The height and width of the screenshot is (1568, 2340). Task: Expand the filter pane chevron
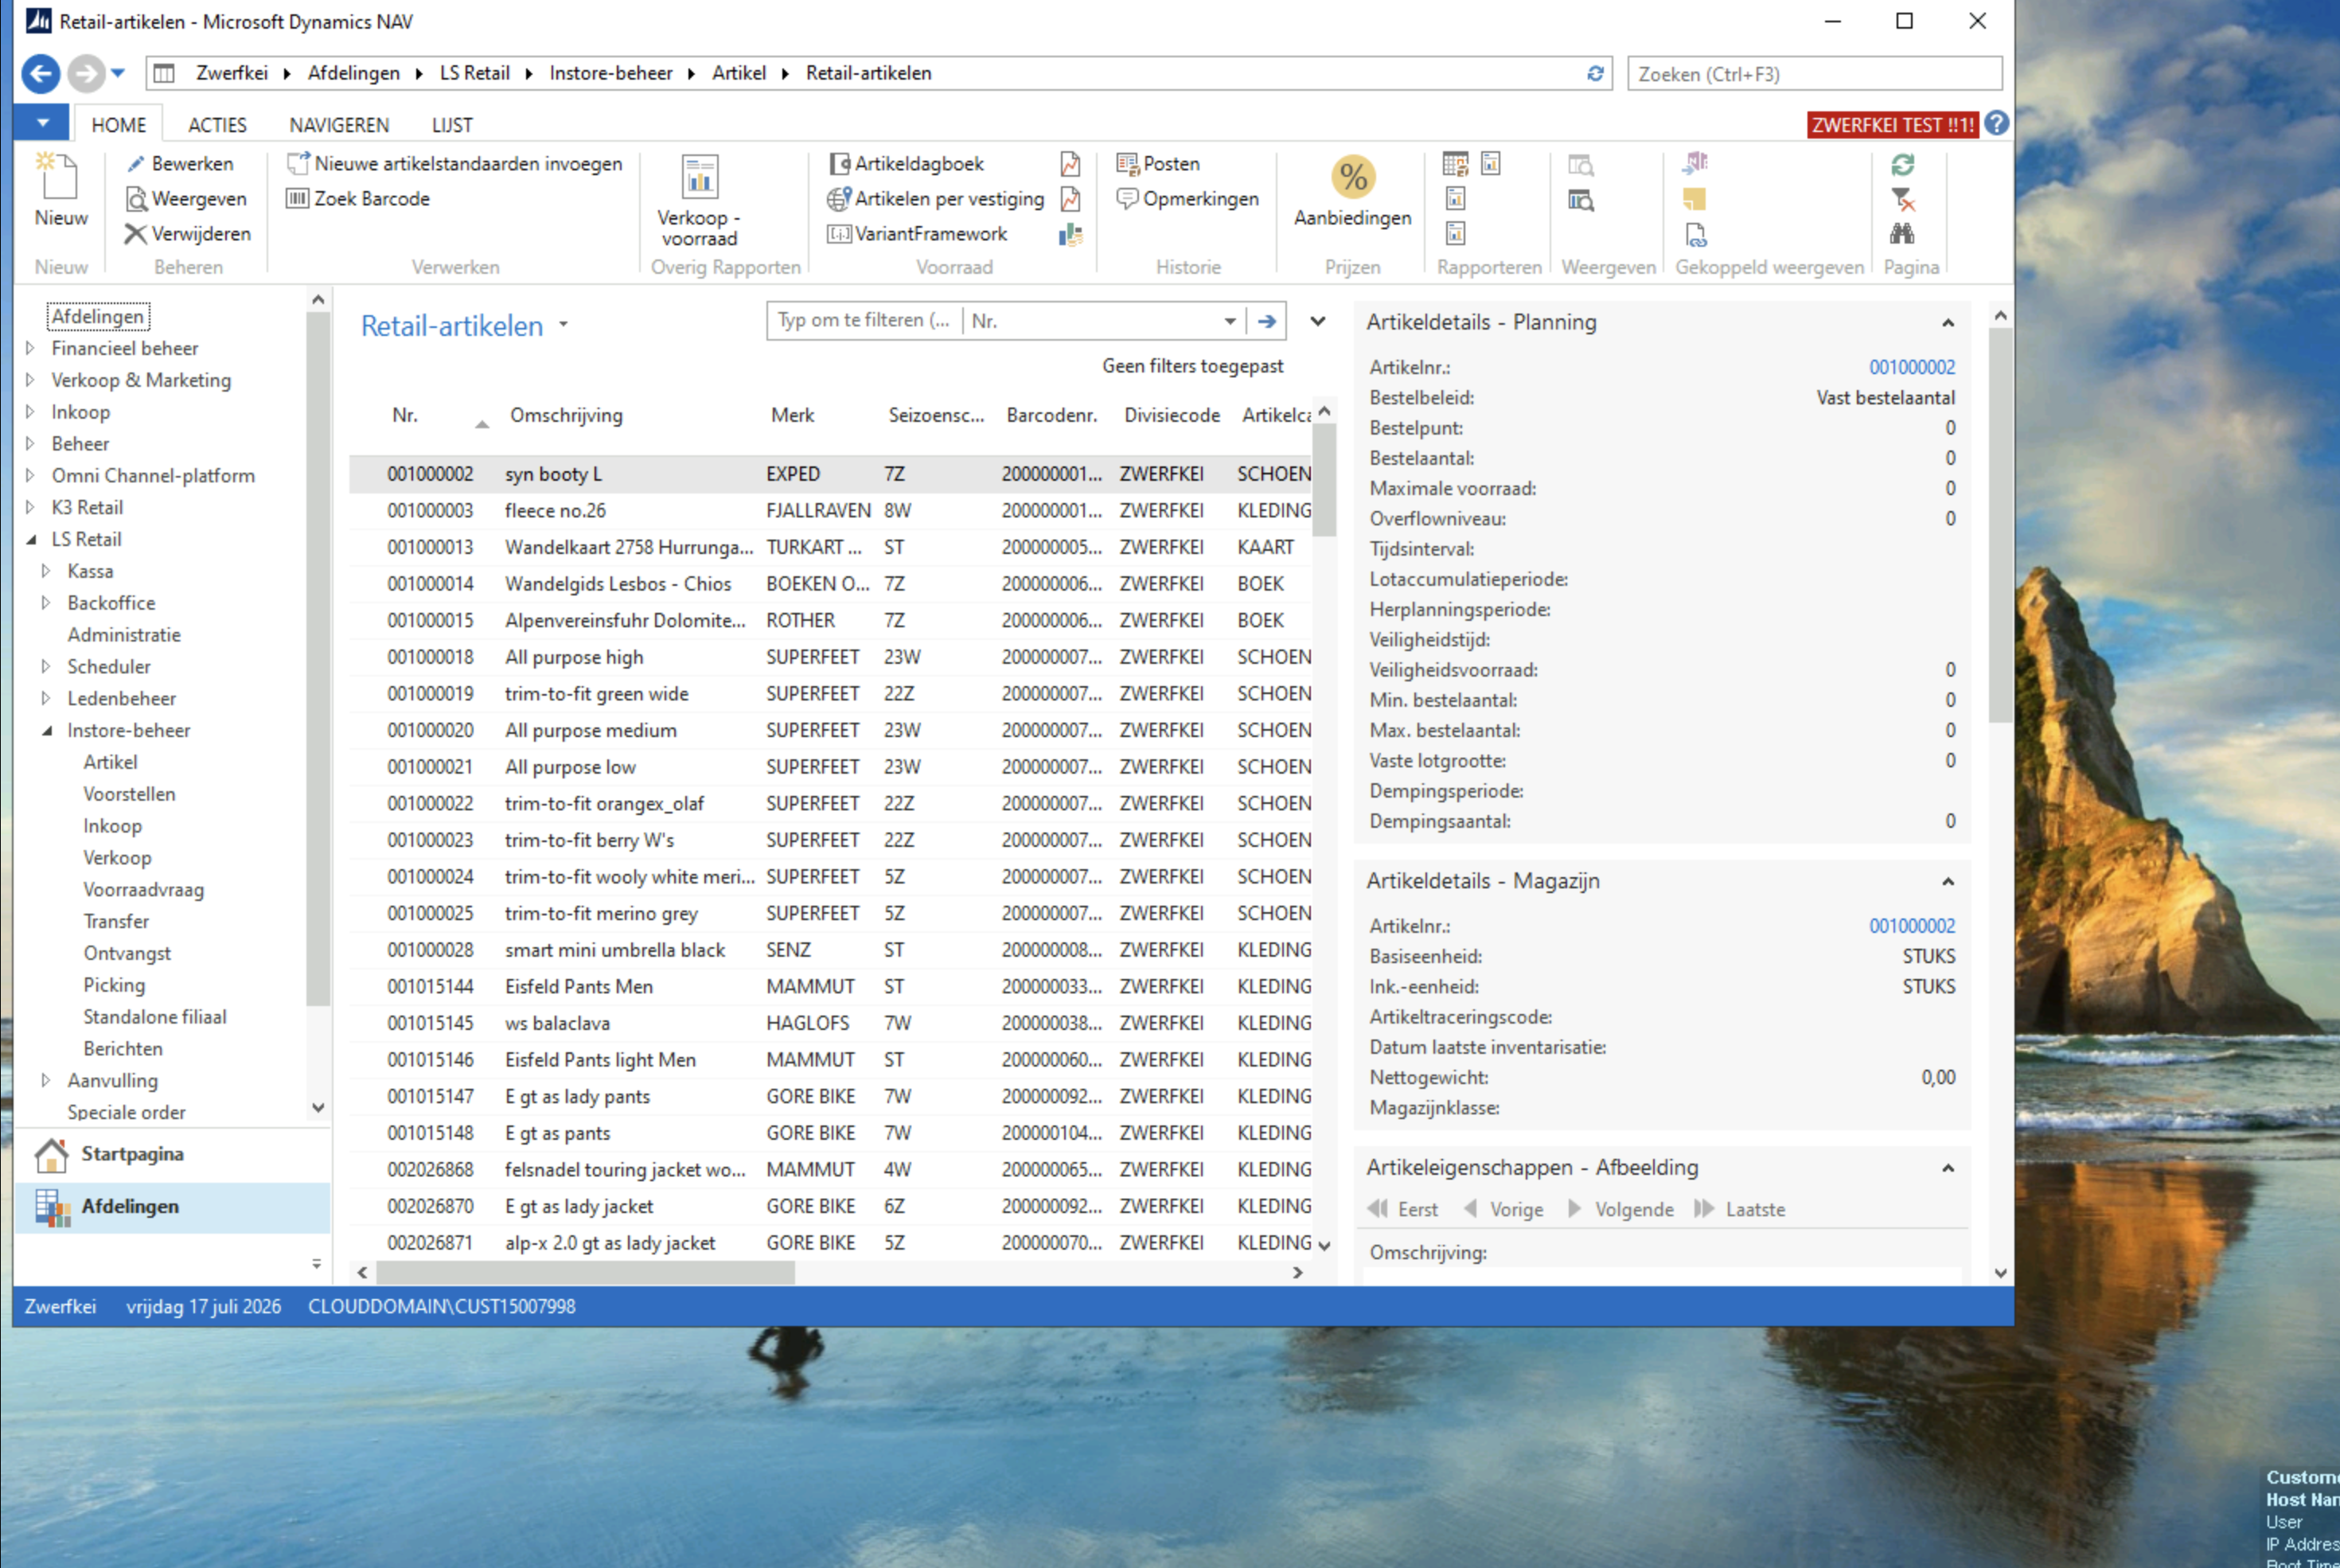pos(1318,321)
